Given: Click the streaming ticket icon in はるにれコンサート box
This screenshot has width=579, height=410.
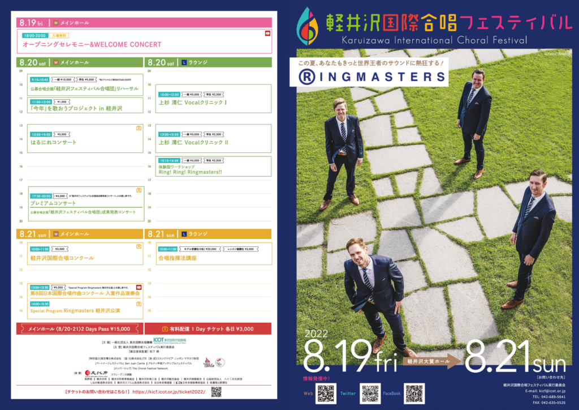Looking at the screenshot, I should click(139, 128).
